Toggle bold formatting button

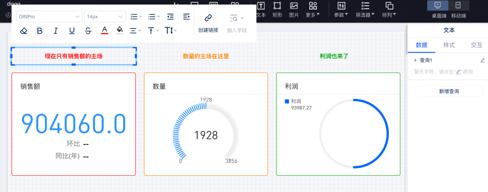coord(40,31)
